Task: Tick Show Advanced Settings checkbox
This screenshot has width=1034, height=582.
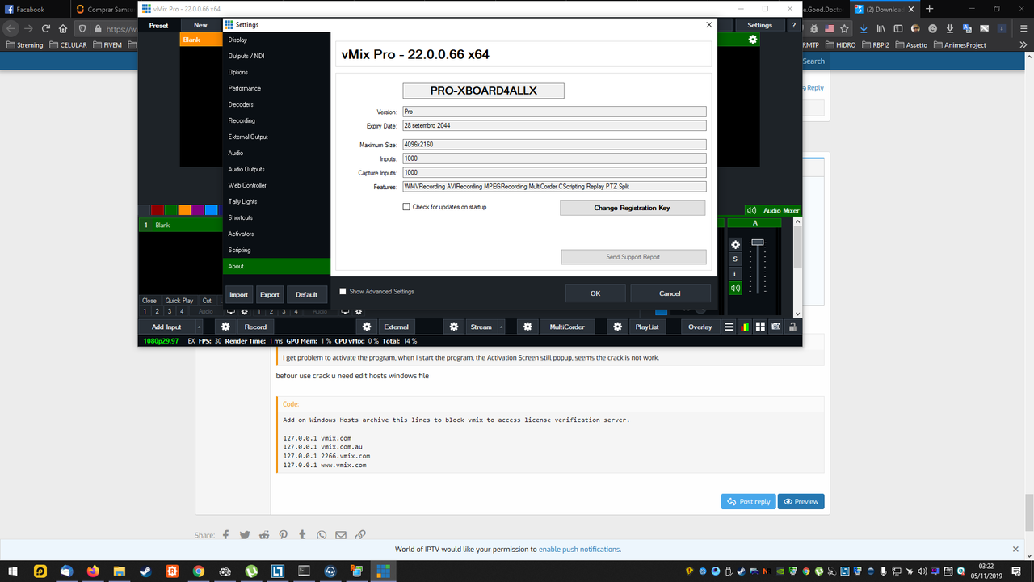Action: click(x=343, y=292)
